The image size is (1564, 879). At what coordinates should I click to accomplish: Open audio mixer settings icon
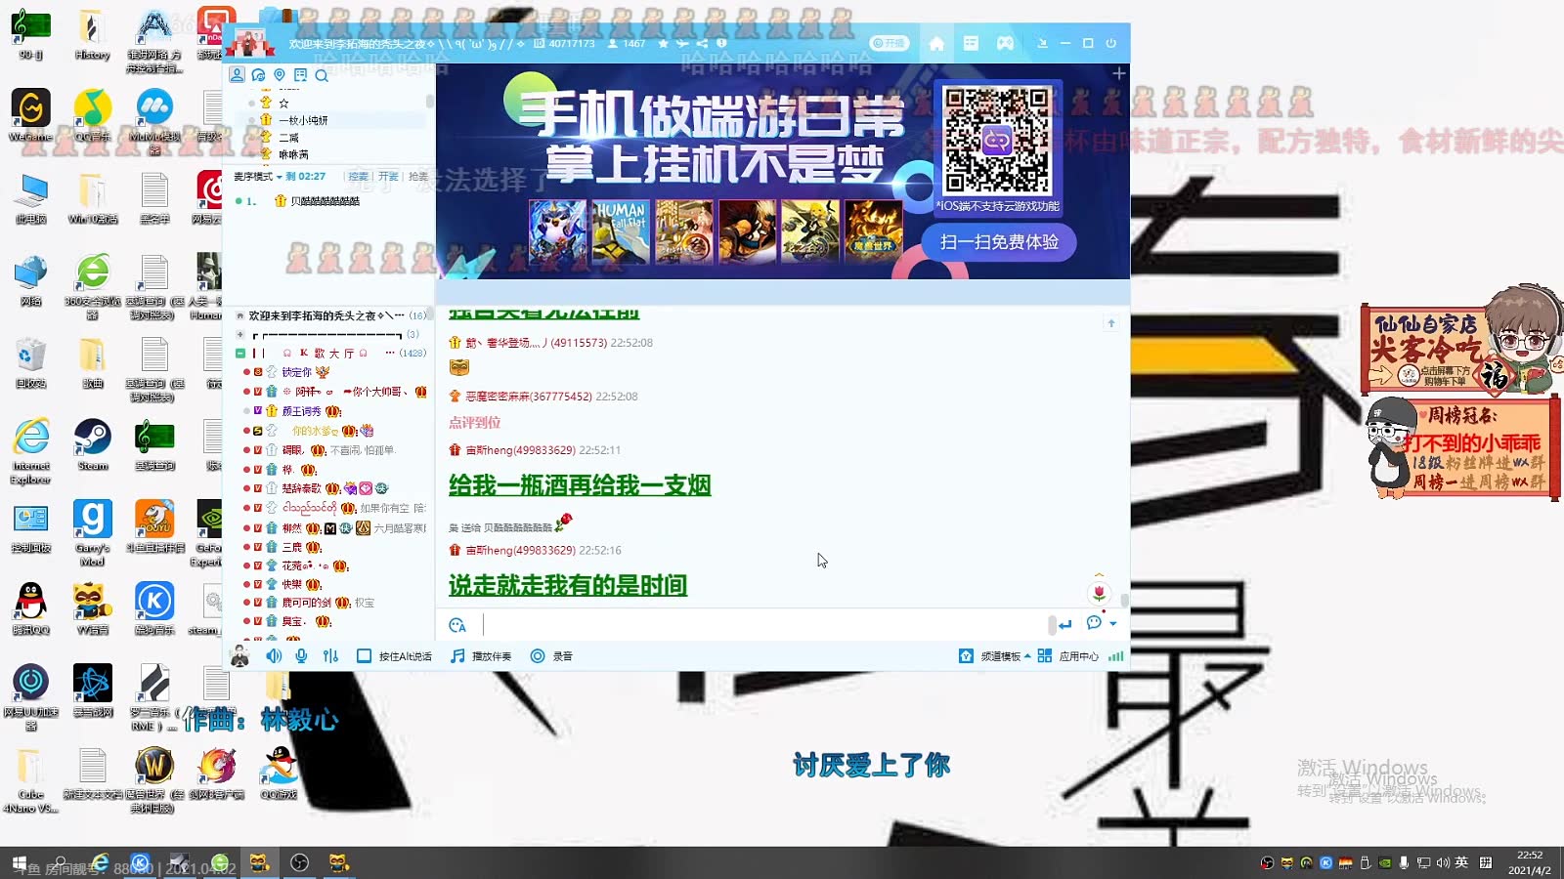(330, 656)
